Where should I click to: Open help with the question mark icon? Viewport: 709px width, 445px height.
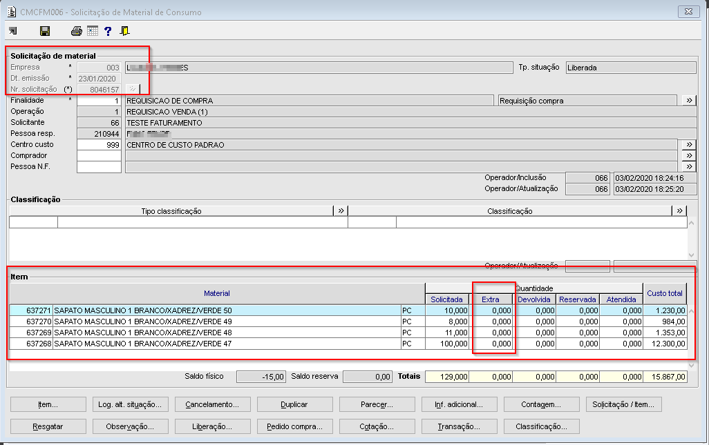tap(108, 30)
